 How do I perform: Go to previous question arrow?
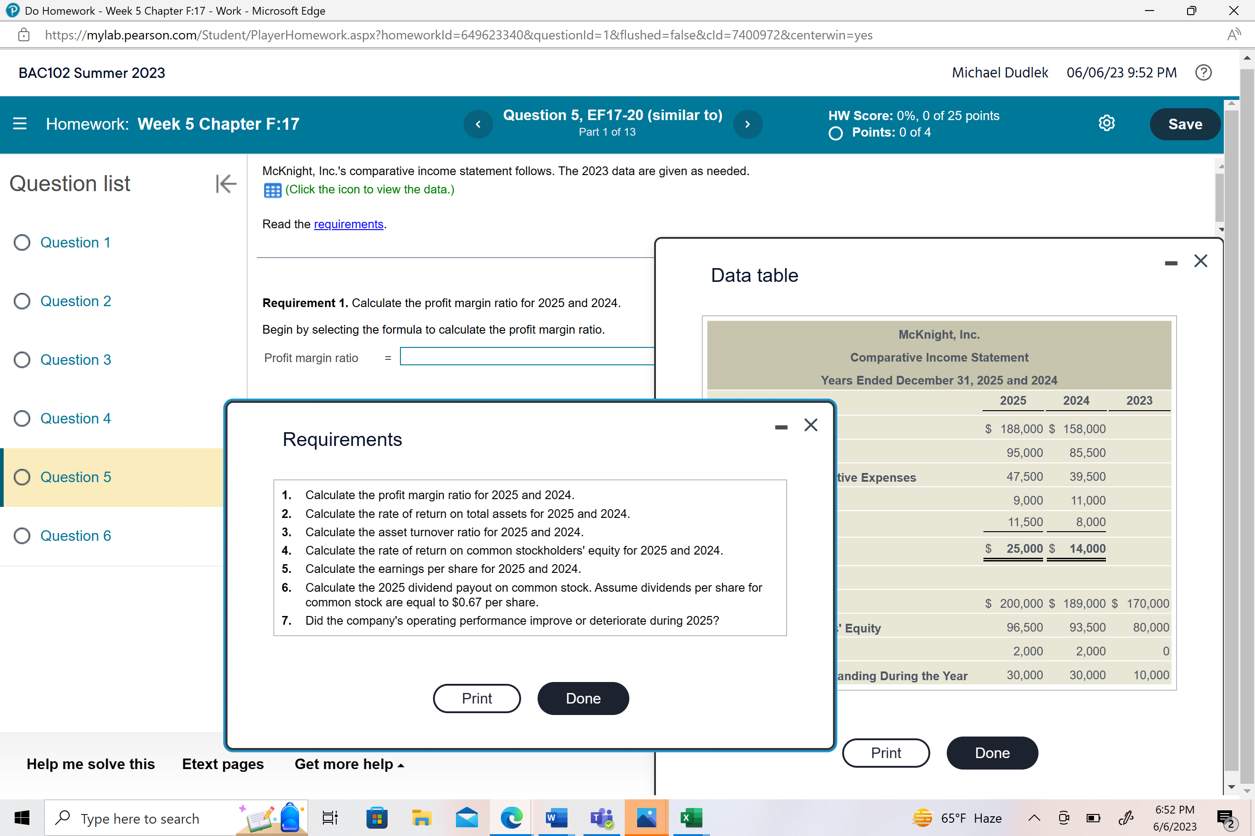point(478,124)
